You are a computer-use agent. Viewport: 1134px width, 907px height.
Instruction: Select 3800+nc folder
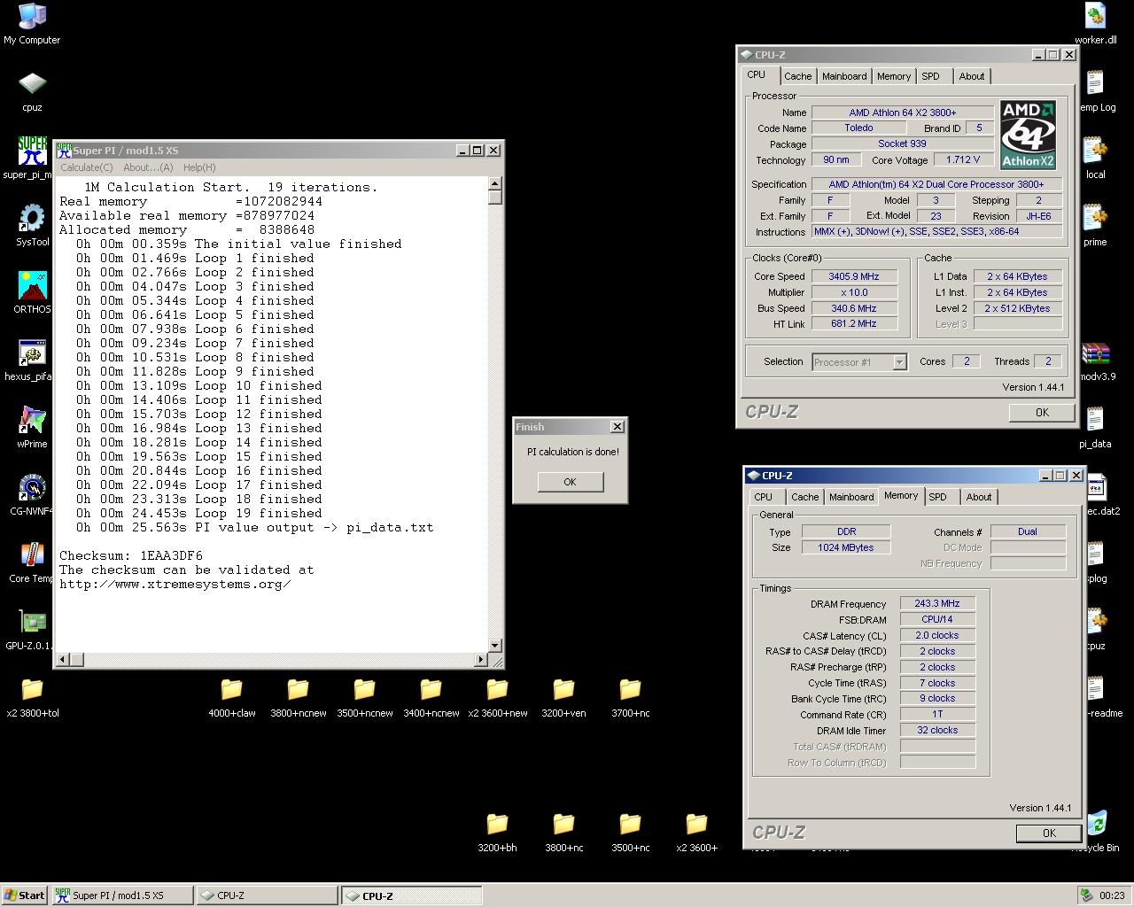coord(563,832)
